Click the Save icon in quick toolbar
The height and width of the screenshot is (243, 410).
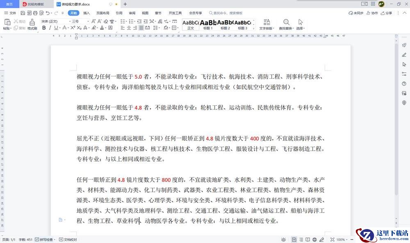point(23,13)
